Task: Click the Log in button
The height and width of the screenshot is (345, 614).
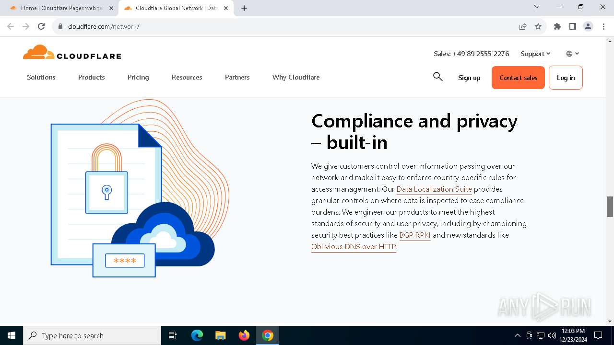Action: tap(566, 78)
